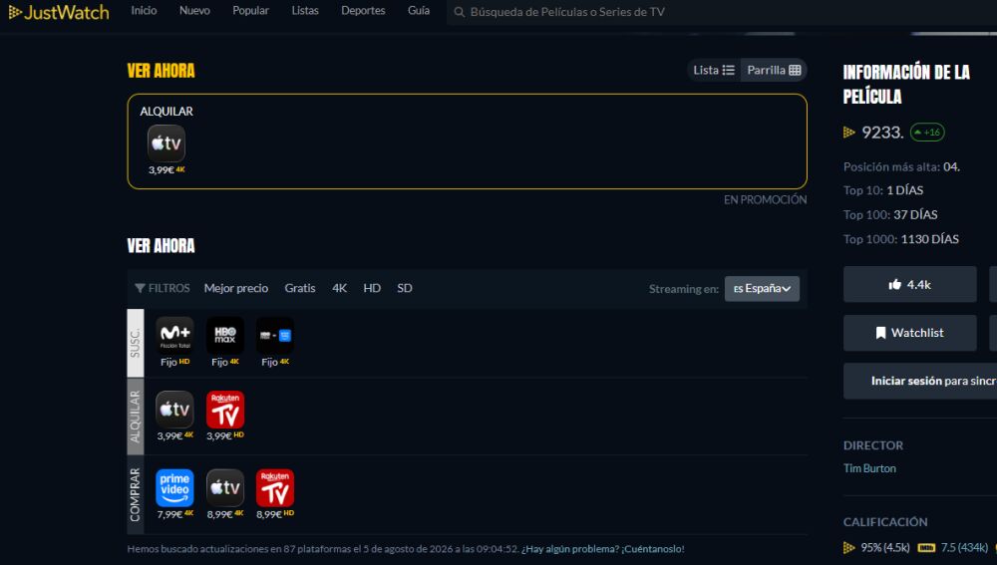This screenshot has width=997, height=565.
Task: Click the JustWatch logo
Action: [x=59, y=12]
